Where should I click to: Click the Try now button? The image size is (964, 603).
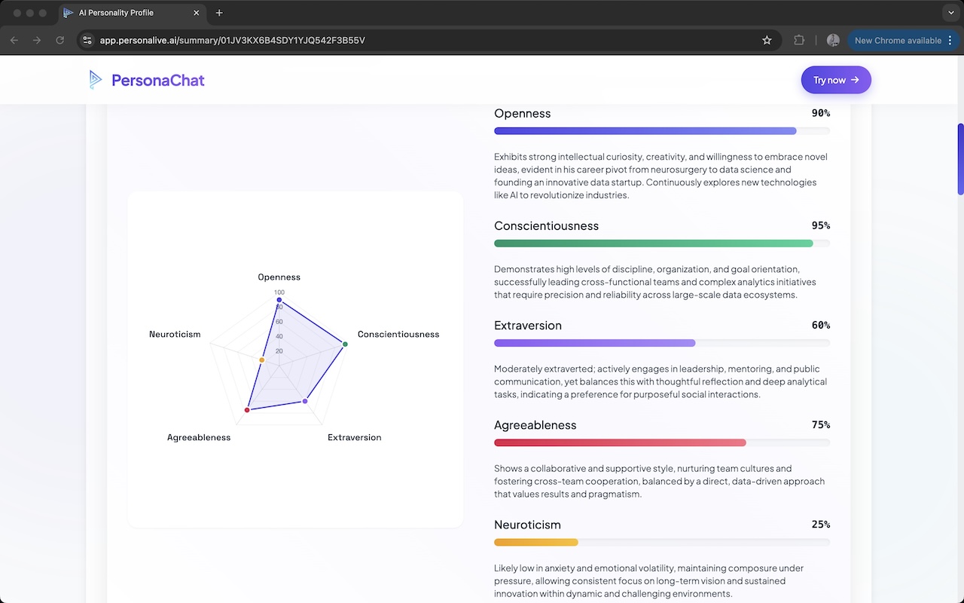click(836, 80)
